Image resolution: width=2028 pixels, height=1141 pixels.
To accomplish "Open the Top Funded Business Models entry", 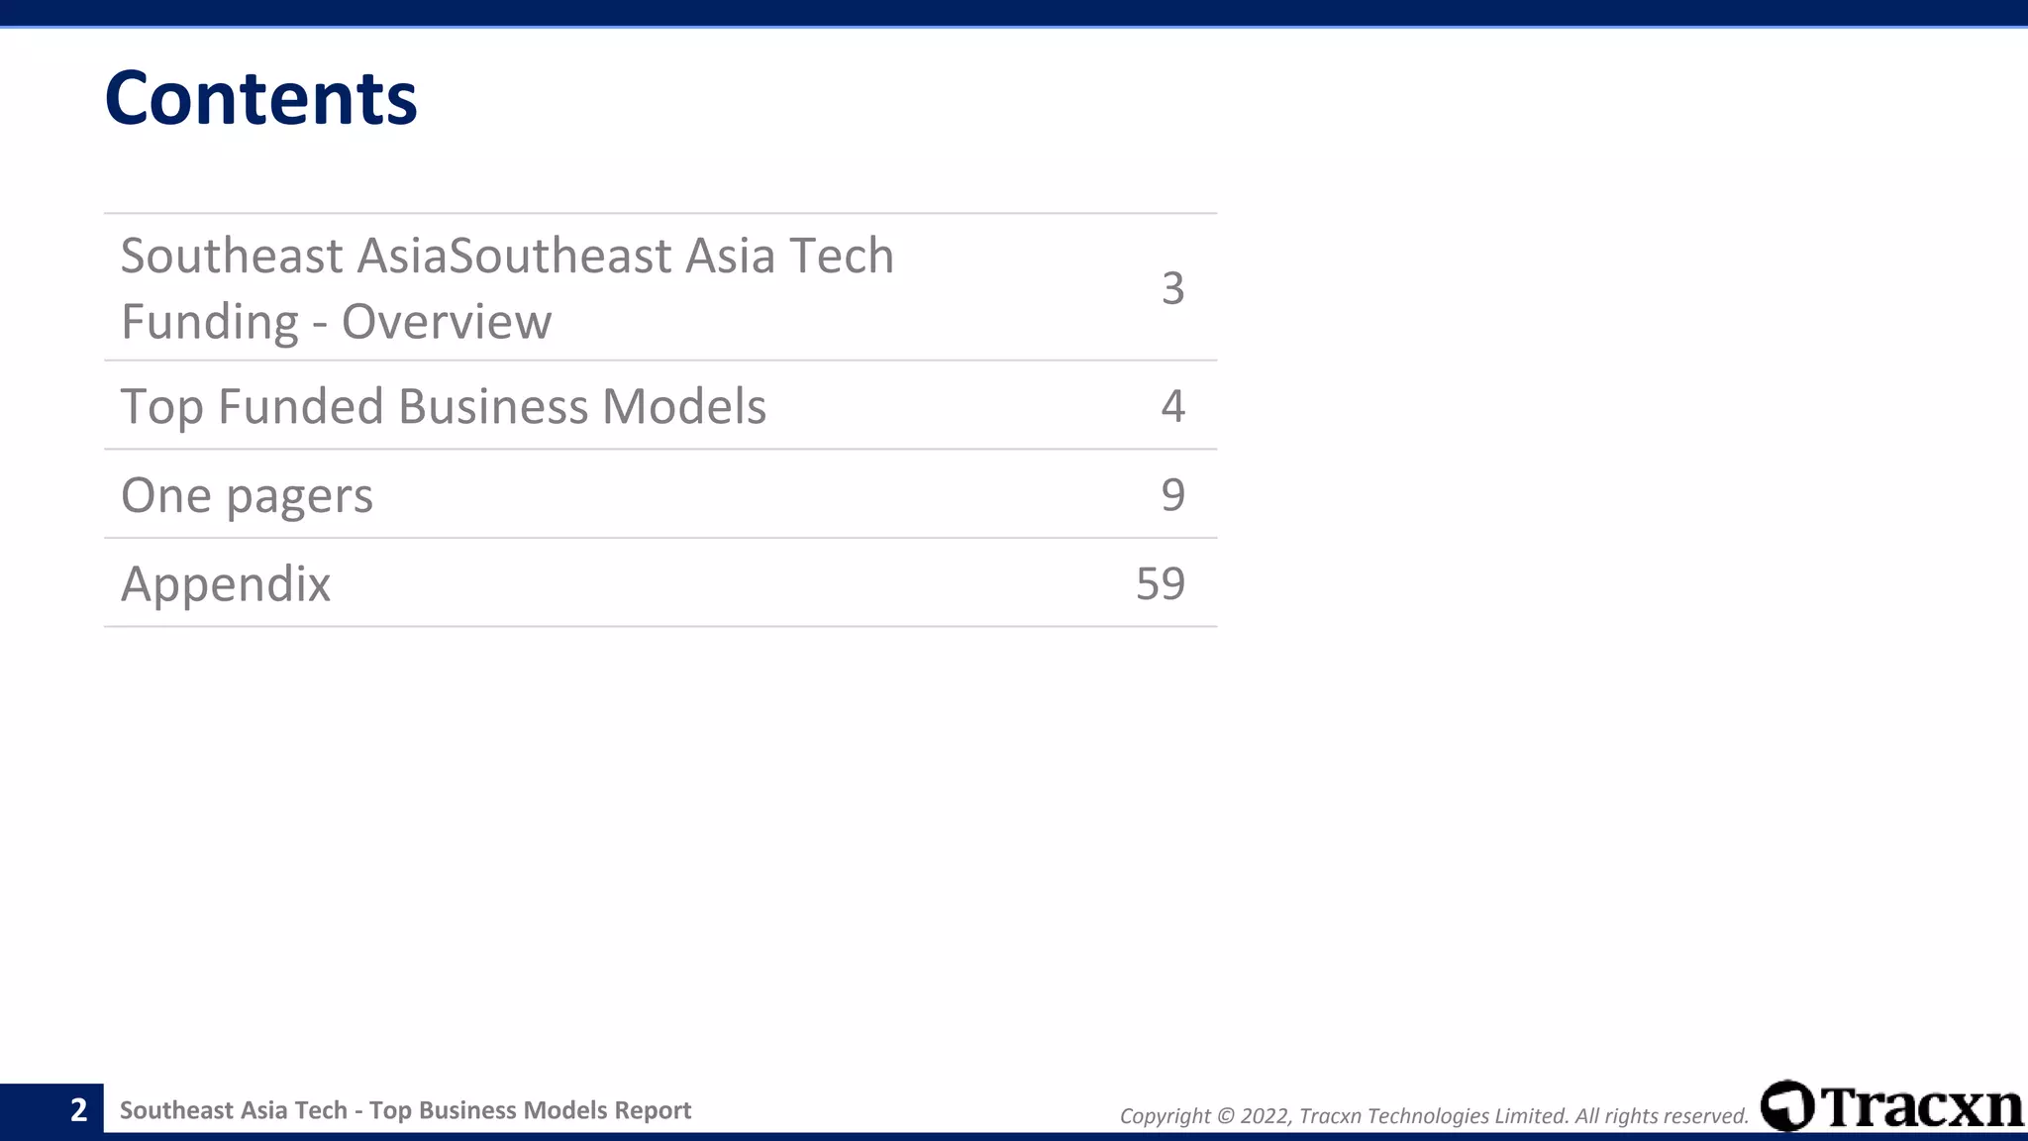I will point(443,406).
